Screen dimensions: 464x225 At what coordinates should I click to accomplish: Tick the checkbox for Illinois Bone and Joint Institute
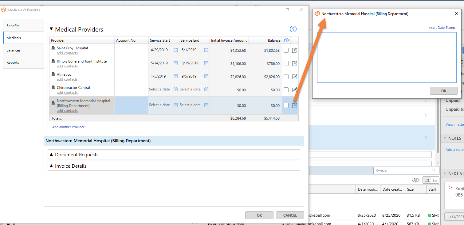[286, 63]
